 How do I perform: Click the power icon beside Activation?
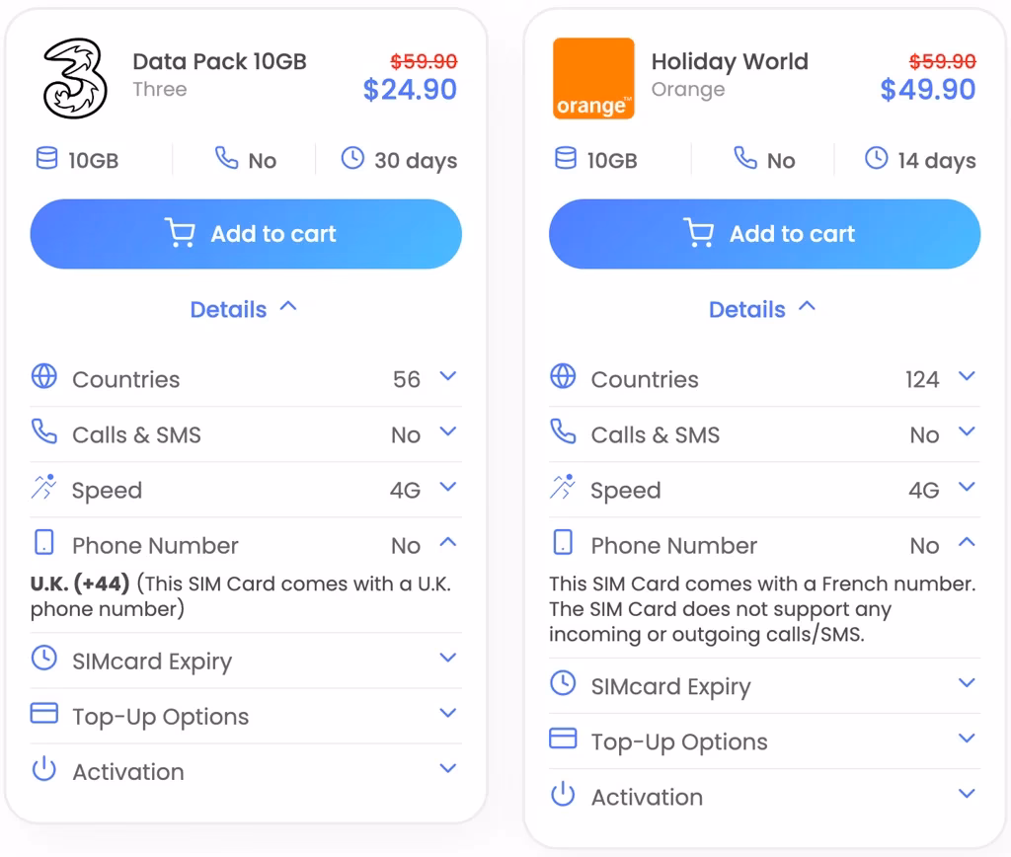coord(43,770)
